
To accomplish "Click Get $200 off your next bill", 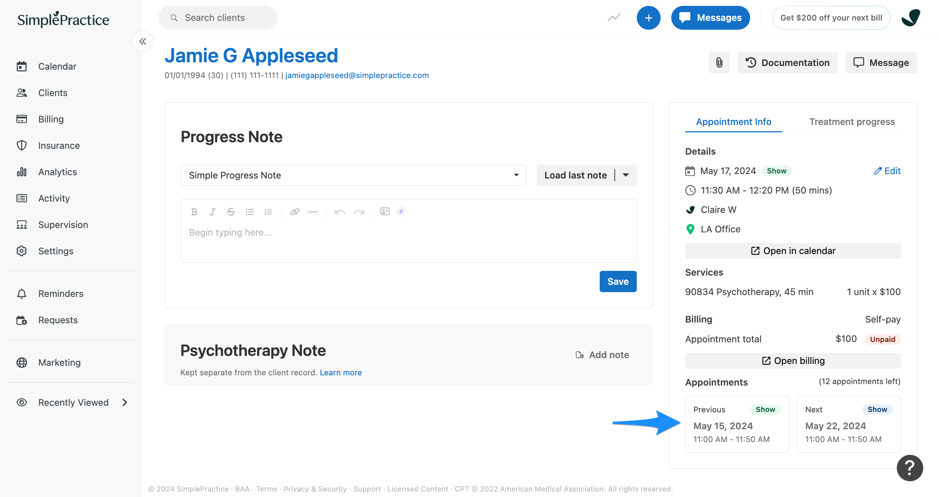I will tap(831, 18).
